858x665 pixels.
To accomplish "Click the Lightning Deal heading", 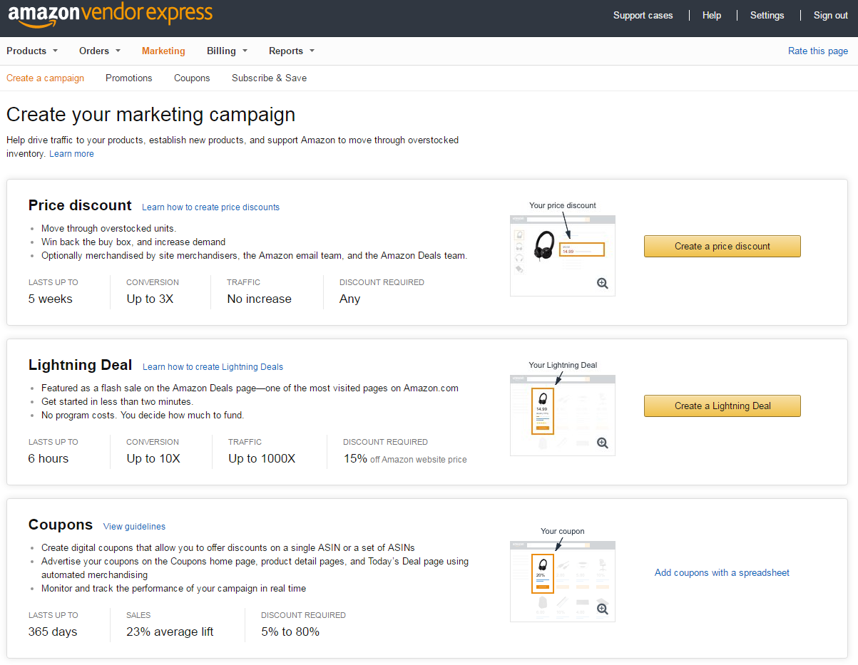I will coord(80,365).
